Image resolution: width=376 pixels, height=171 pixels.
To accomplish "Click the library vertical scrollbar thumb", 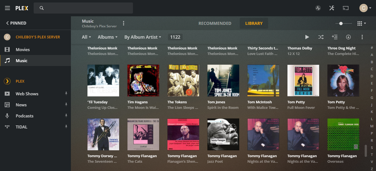I will [366, 151].
